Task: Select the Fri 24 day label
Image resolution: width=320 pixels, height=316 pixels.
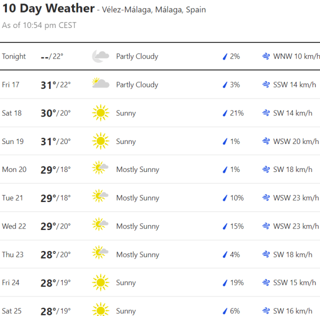Action: [11, 282]
